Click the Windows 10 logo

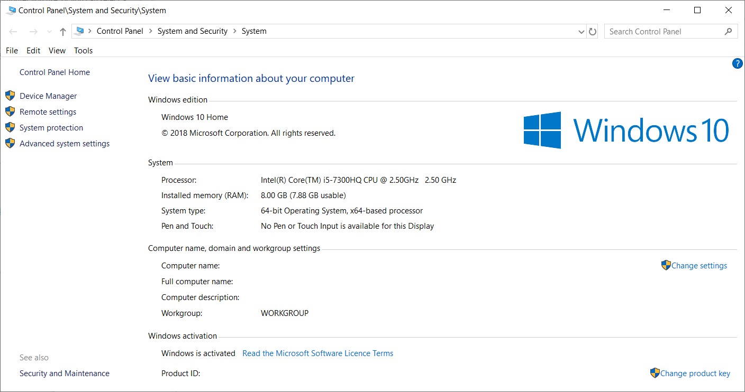tap(626, 130)
